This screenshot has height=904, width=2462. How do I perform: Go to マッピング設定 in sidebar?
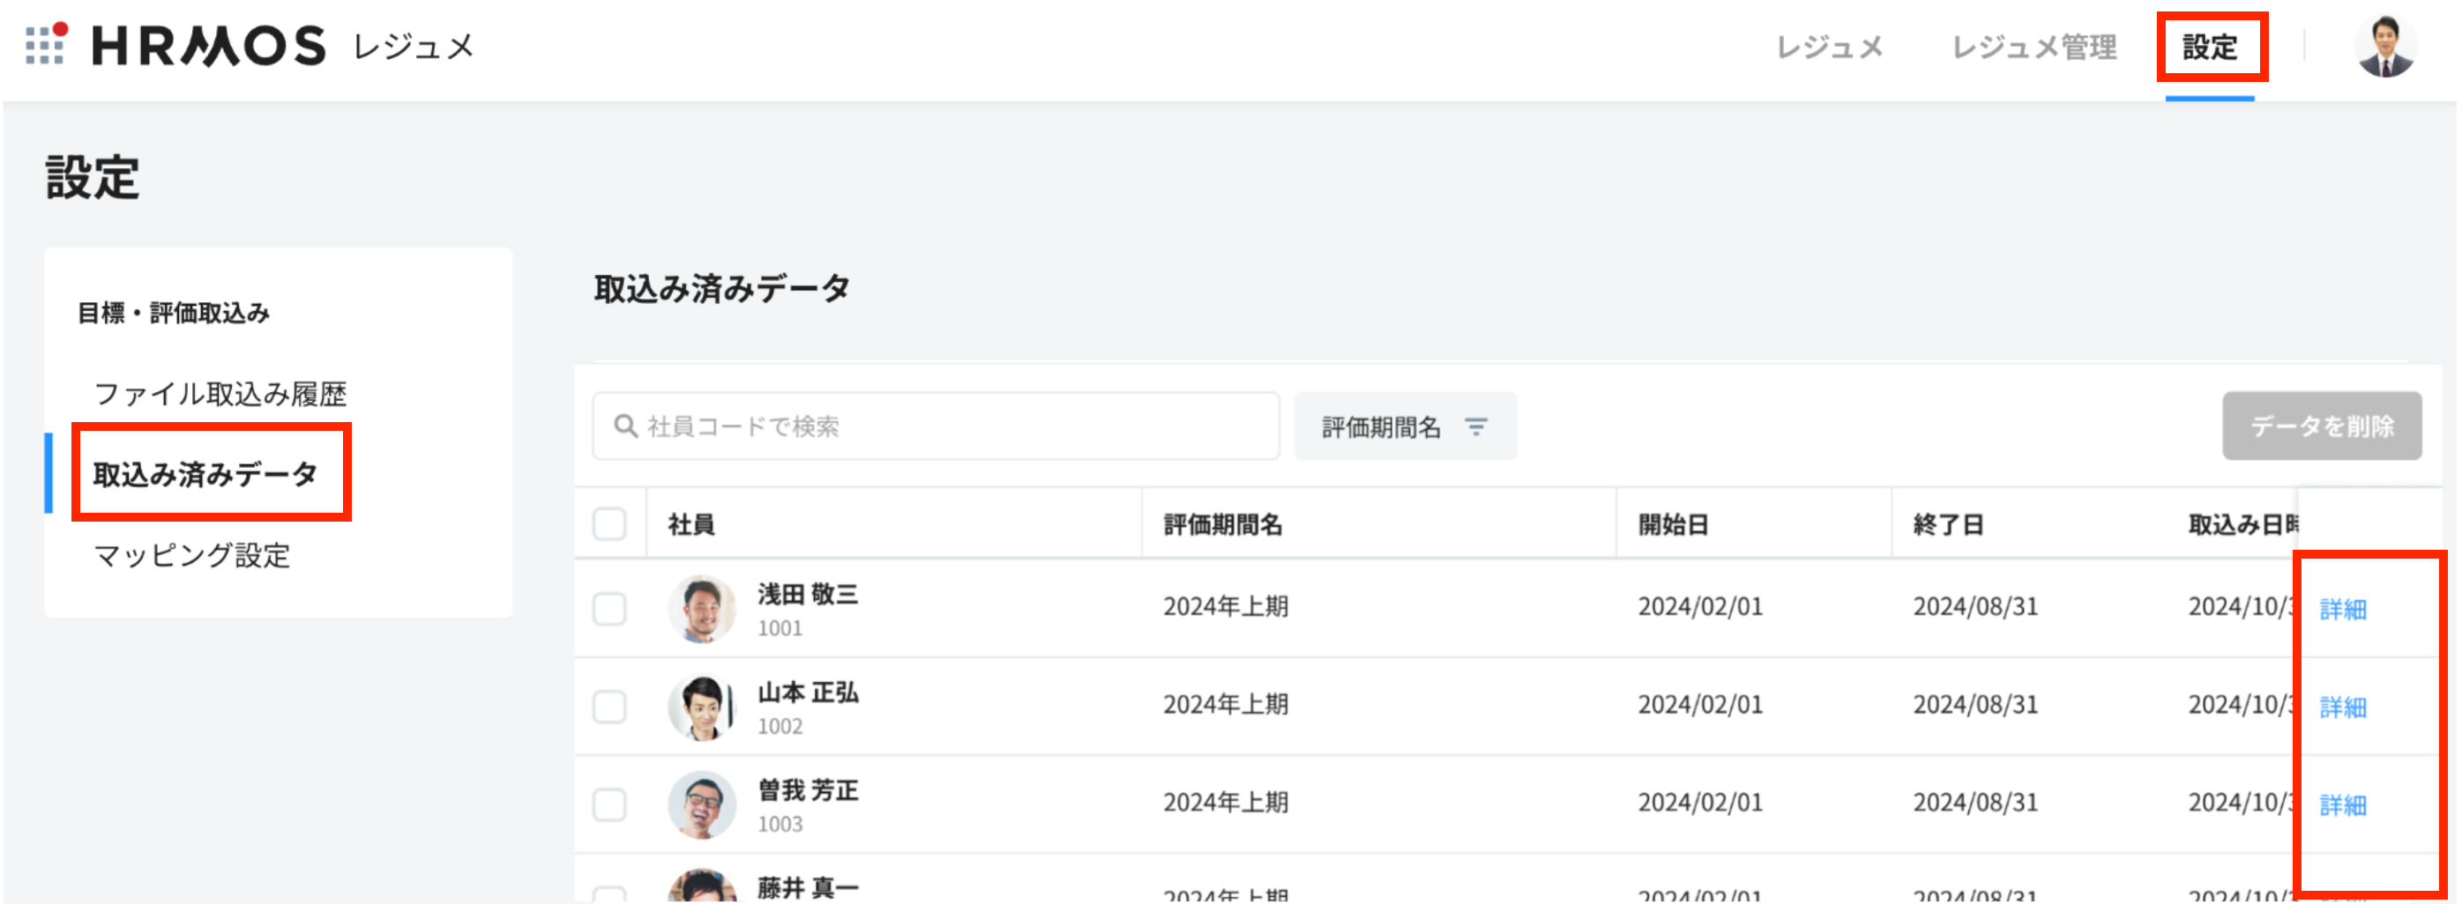pyautogui.click(x=191, y=554)
